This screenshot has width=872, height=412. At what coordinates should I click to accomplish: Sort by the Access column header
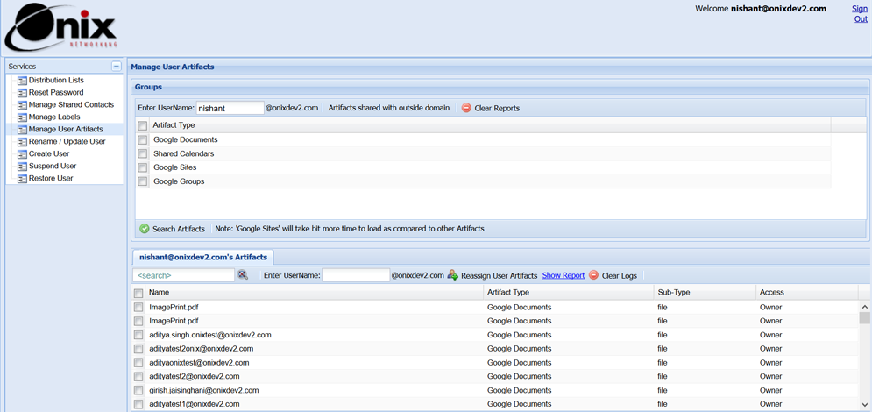click(806, 292)
